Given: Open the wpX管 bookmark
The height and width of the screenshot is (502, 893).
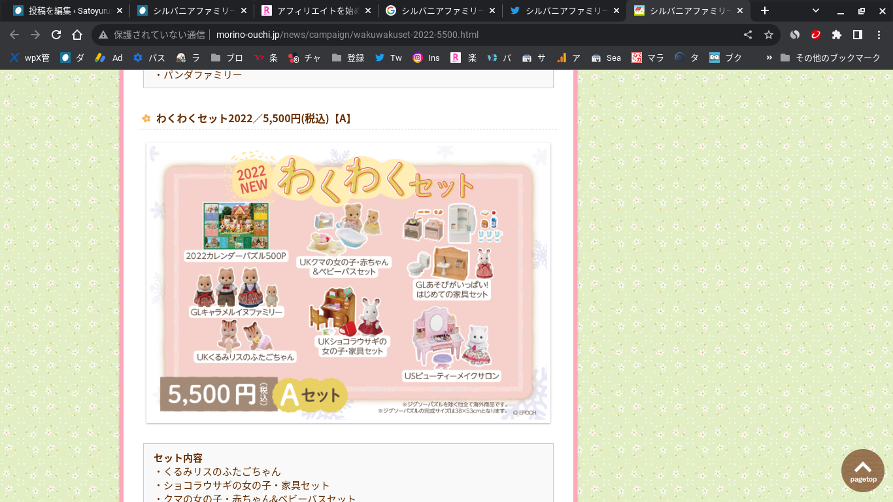Looking at the screenshot, I should point(29,58).
